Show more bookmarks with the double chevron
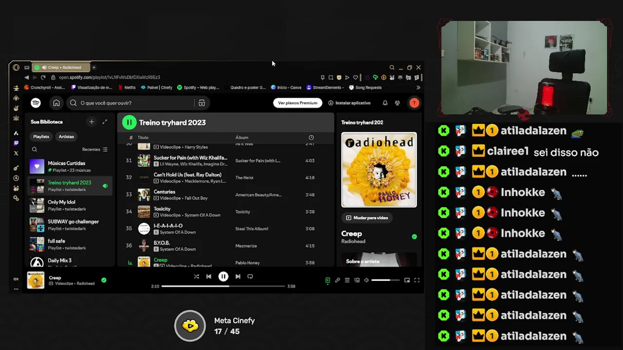This screenshot has height=350, width=623. [x=418, y=87]
